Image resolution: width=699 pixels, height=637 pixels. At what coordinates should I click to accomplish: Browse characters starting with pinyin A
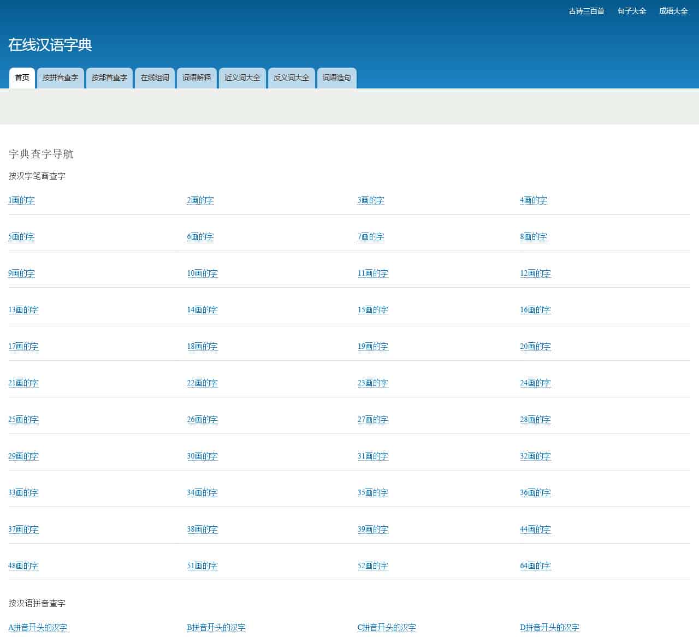(36, 628)
